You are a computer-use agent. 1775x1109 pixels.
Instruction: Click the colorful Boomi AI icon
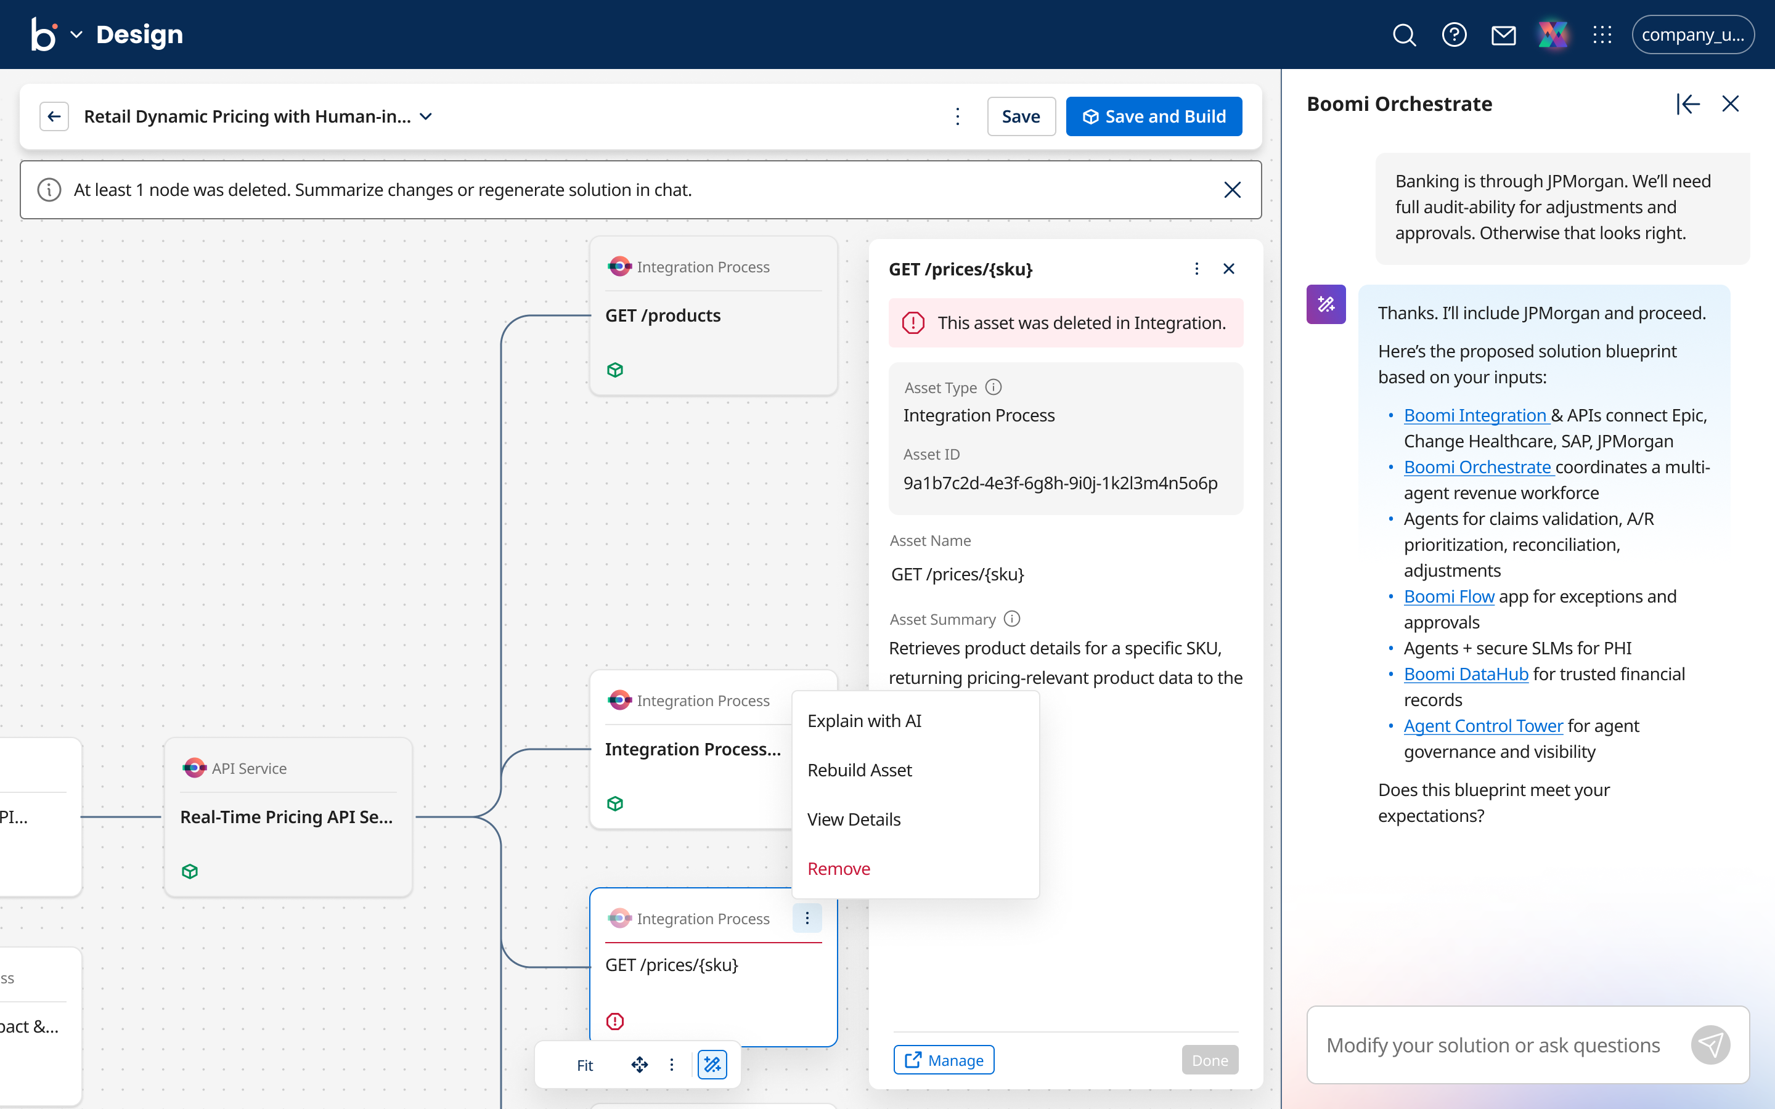tap(1553, 35)
